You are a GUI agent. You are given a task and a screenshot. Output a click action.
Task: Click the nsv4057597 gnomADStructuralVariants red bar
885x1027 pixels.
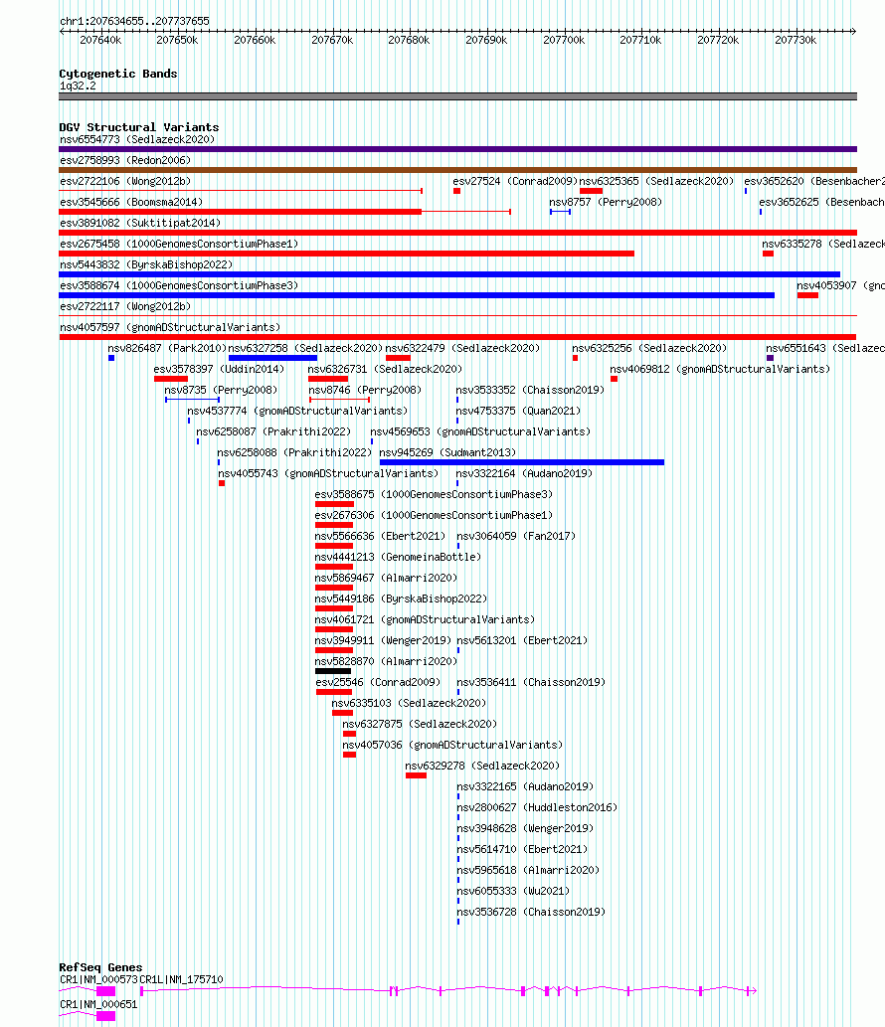457,337
